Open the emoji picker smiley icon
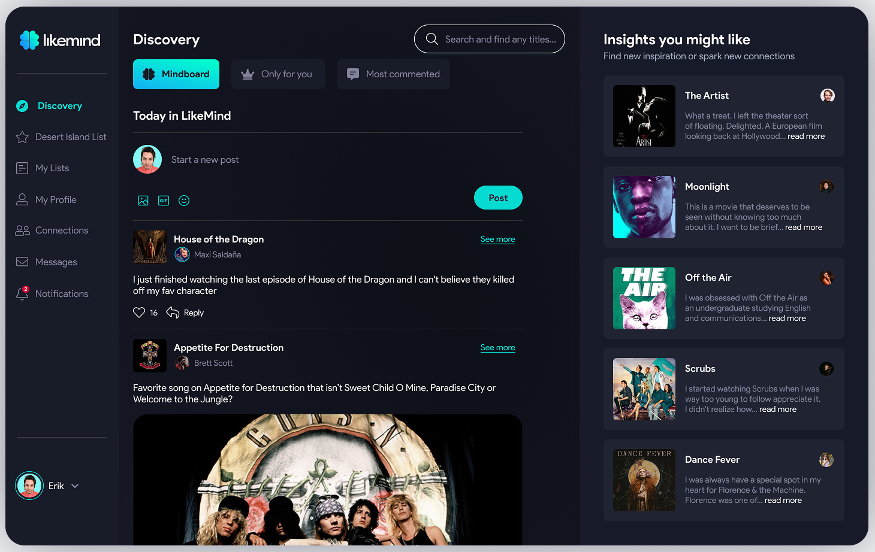 click(x=184, y=201)
